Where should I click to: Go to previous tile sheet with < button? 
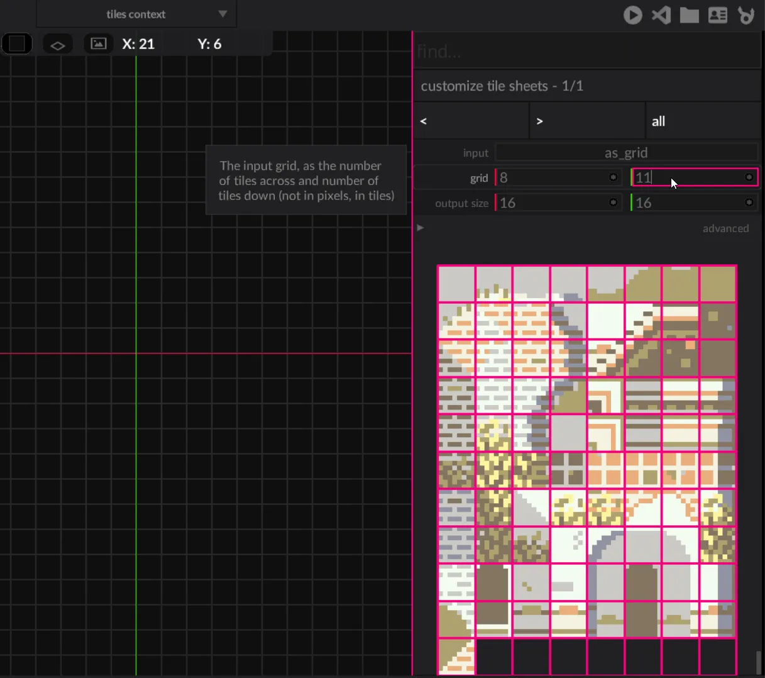click(x=471, y=121)
